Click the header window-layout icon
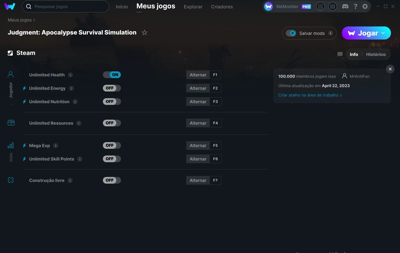The image size is (400, 253). [332, 7]
